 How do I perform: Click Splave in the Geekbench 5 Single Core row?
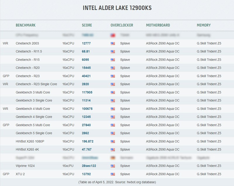click(x=125, y=133)
